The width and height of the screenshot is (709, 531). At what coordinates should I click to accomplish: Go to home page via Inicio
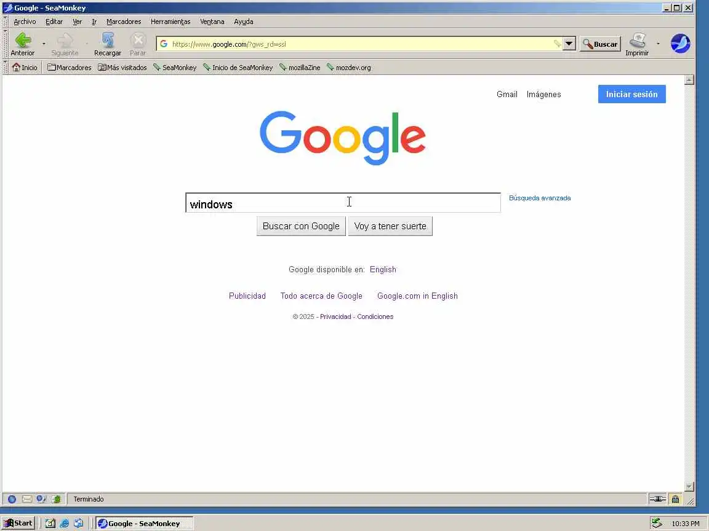click(25, 67)
